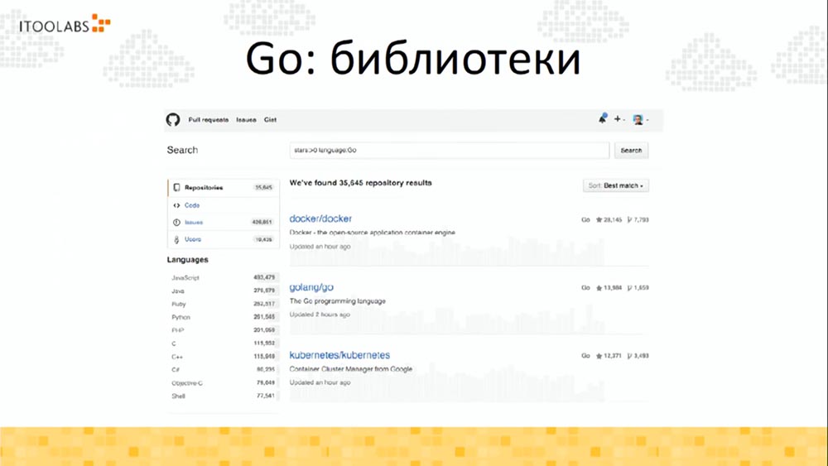The image size is (828, 466).
Task: Click the repository book icon beside Repositories
Action: [176, 187]
